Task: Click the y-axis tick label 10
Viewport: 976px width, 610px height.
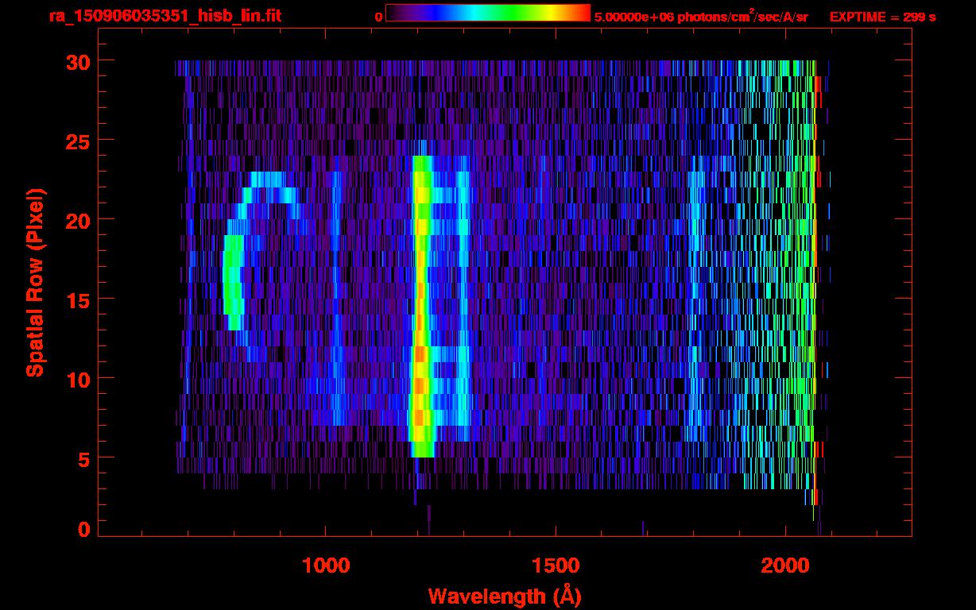Action: click(76, 379)
